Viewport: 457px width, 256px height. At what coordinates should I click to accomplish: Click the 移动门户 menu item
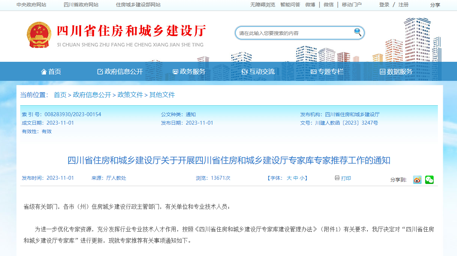[x=351, y=5]
